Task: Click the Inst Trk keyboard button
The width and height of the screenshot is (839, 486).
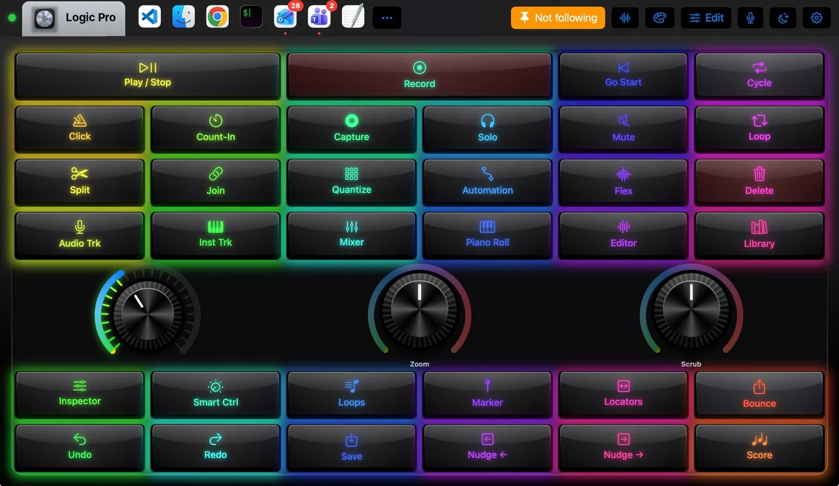Action: [x=216, y=235]
